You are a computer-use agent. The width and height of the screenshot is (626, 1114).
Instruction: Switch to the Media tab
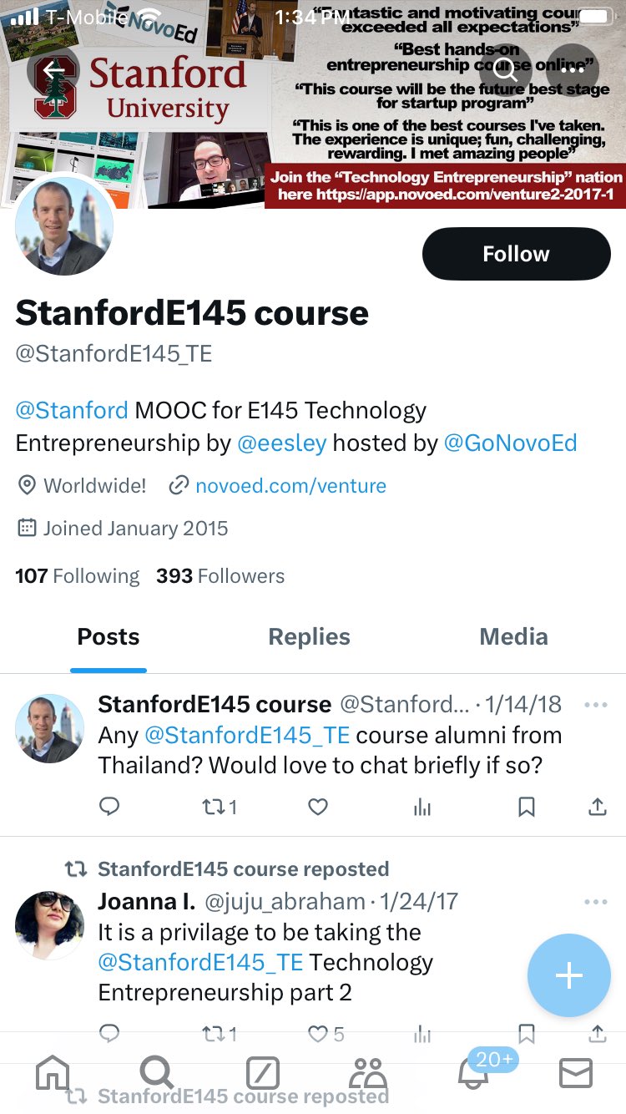(513, 637)
